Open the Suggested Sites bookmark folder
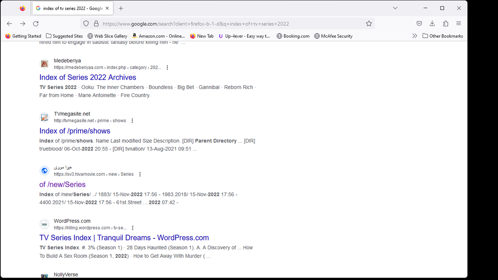This screenshot has height=280, width=498. [64, 36]
